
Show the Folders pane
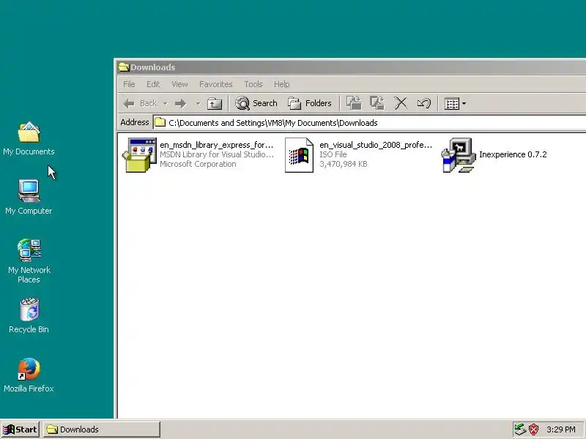tap(309, 103)
